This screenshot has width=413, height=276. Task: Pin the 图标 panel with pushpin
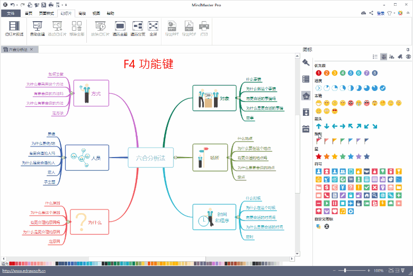[407, 49]
